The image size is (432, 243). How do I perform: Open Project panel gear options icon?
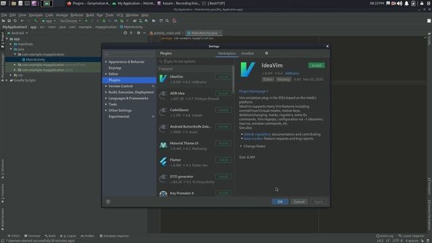click(x=138, y=33)
